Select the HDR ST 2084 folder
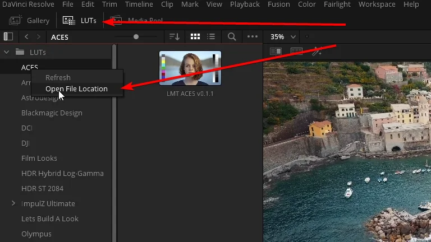Screen dimensions: 431x242 point(42,188)
